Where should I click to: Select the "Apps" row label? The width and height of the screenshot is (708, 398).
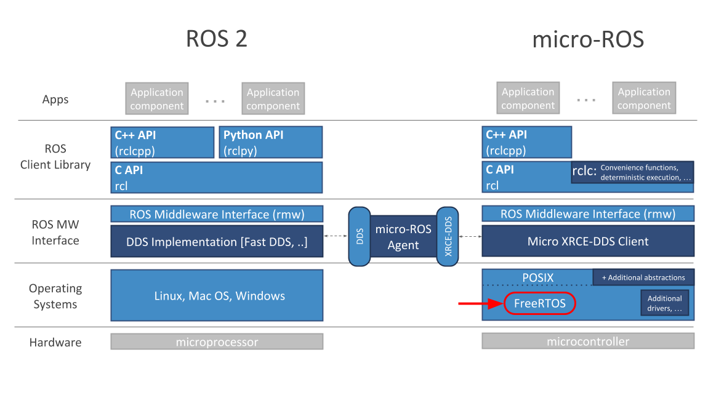point(55,99)
